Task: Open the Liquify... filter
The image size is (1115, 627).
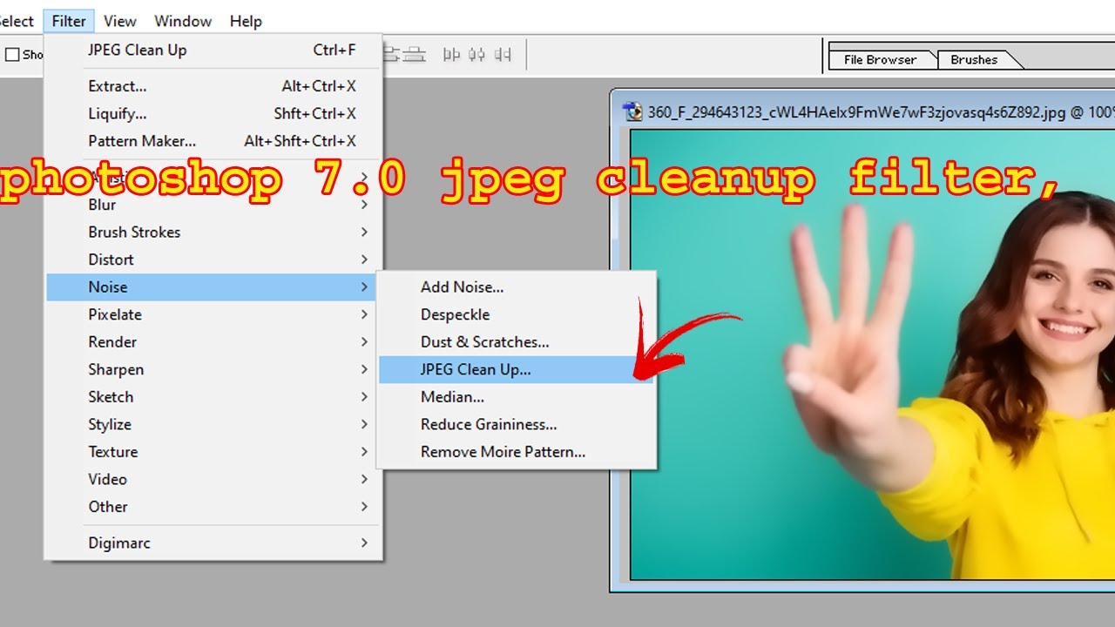Action: [x=213, y=113]
